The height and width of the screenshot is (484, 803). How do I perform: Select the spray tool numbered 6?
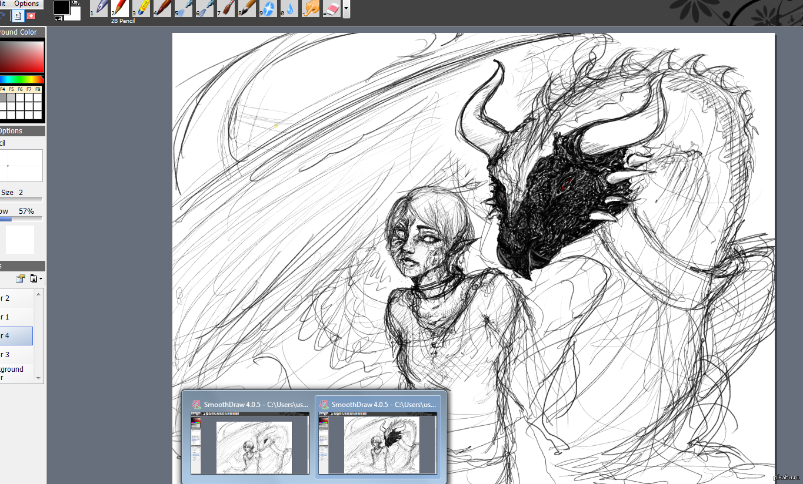click(205, 8)
